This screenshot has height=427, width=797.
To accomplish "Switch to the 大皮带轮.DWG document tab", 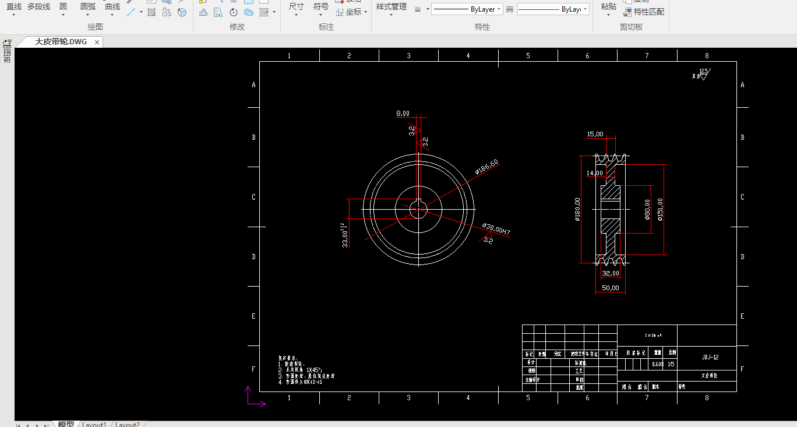I will [x=61, y=42].
